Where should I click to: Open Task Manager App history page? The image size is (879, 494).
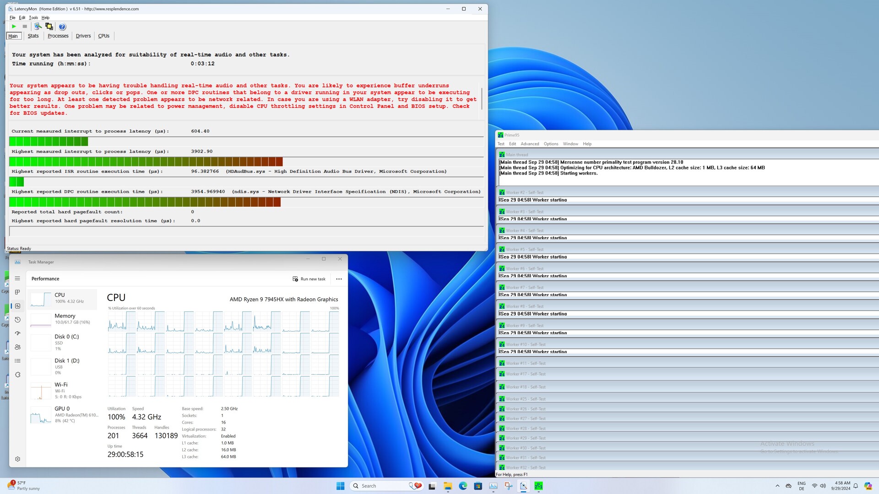pyautogui.click(x=17, y=320)
